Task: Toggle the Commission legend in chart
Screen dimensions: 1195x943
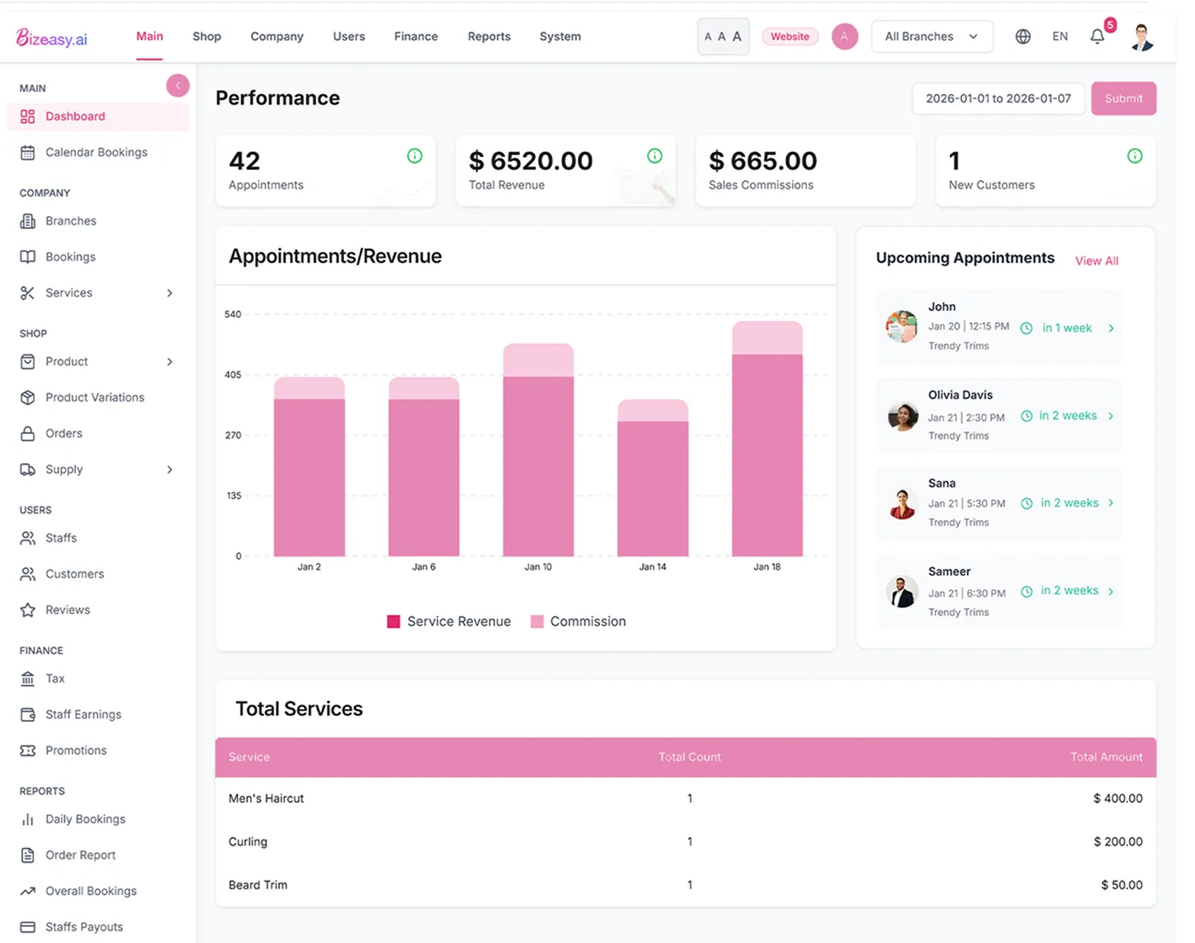Action: coord(578,621)
